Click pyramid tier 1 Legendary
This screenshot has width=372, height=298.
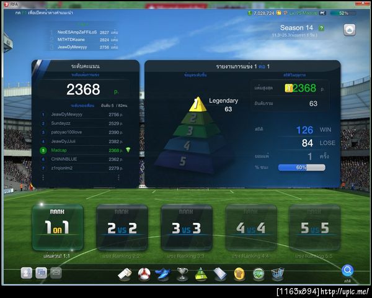[198, 104]
